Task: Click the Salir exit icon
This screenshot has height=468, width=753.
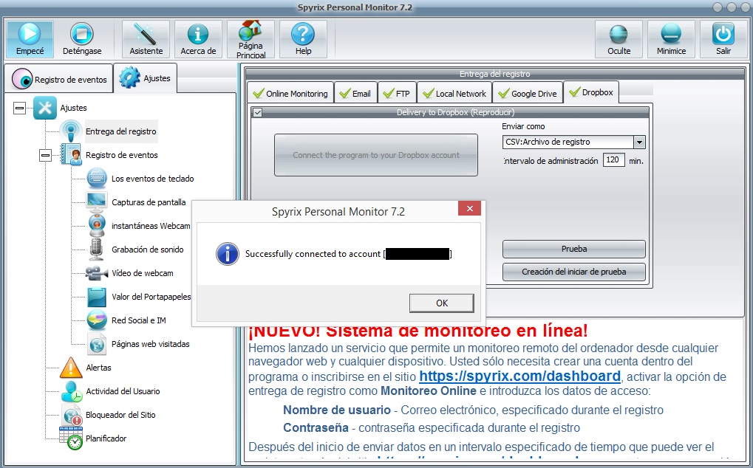Action: tap(723, 39)
